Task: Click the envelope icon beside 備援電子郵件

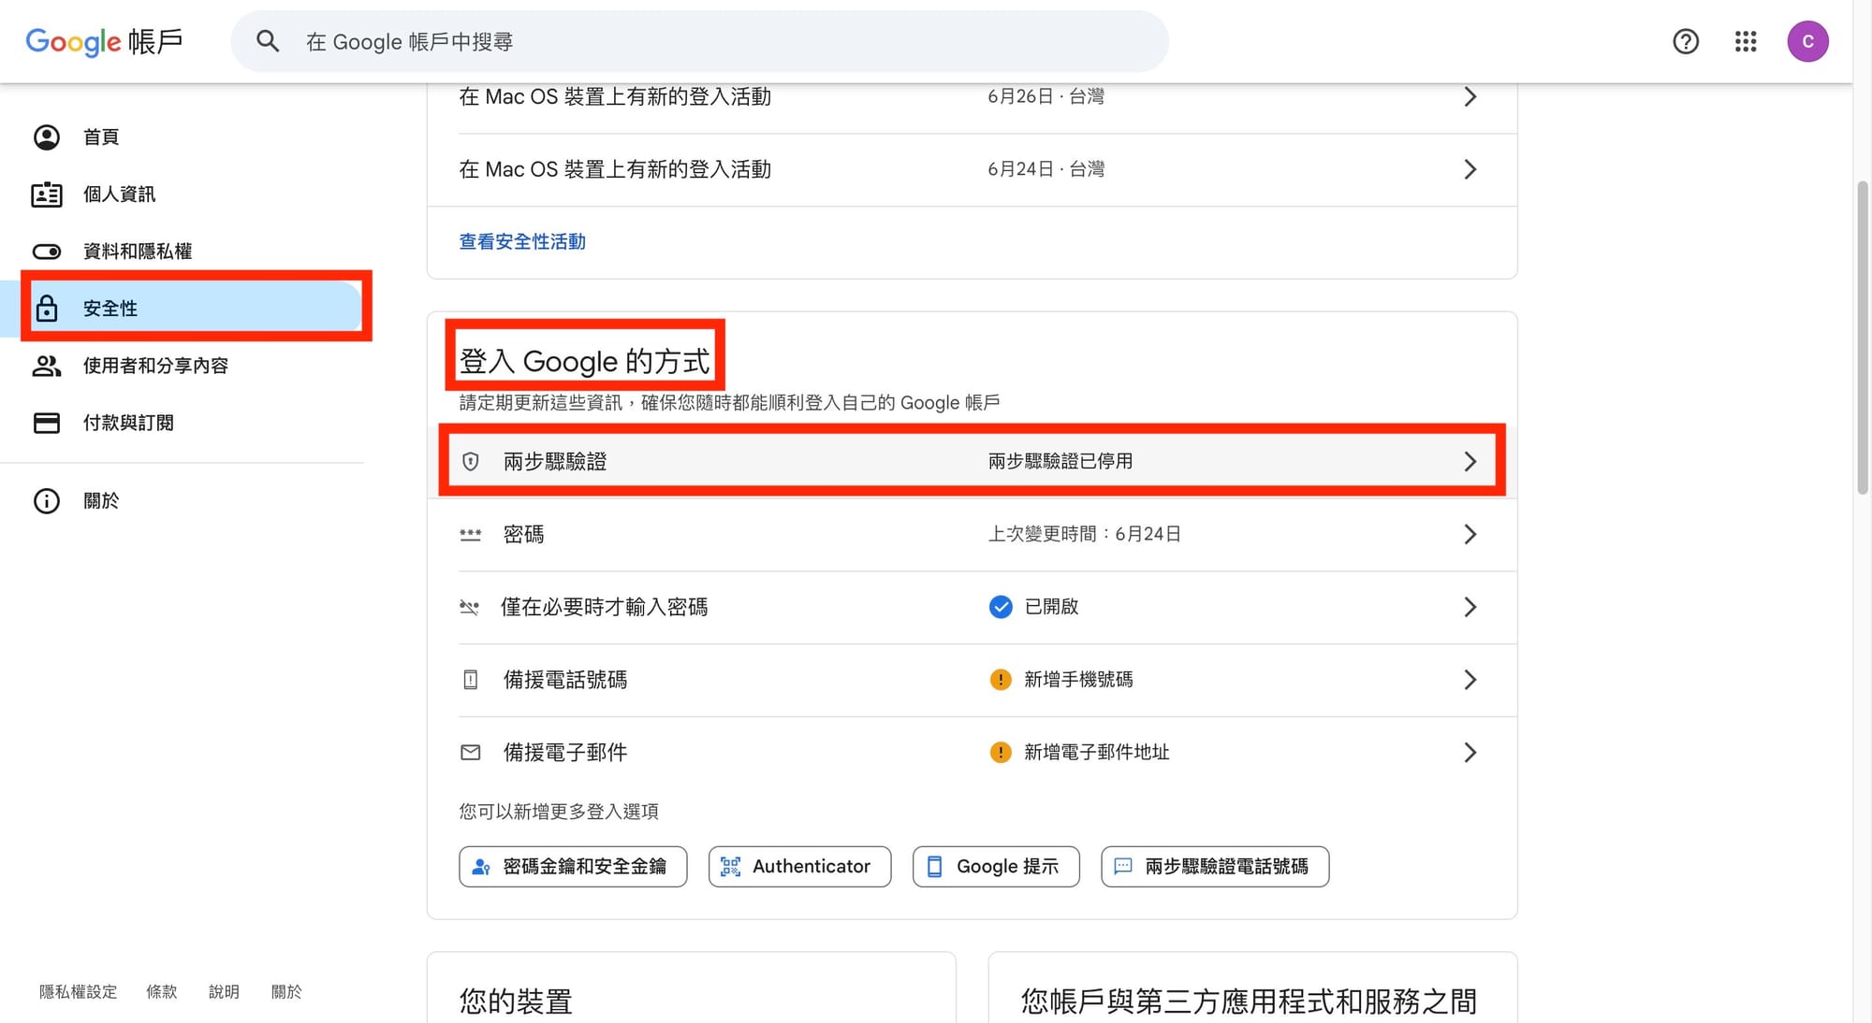Action: 471,753
